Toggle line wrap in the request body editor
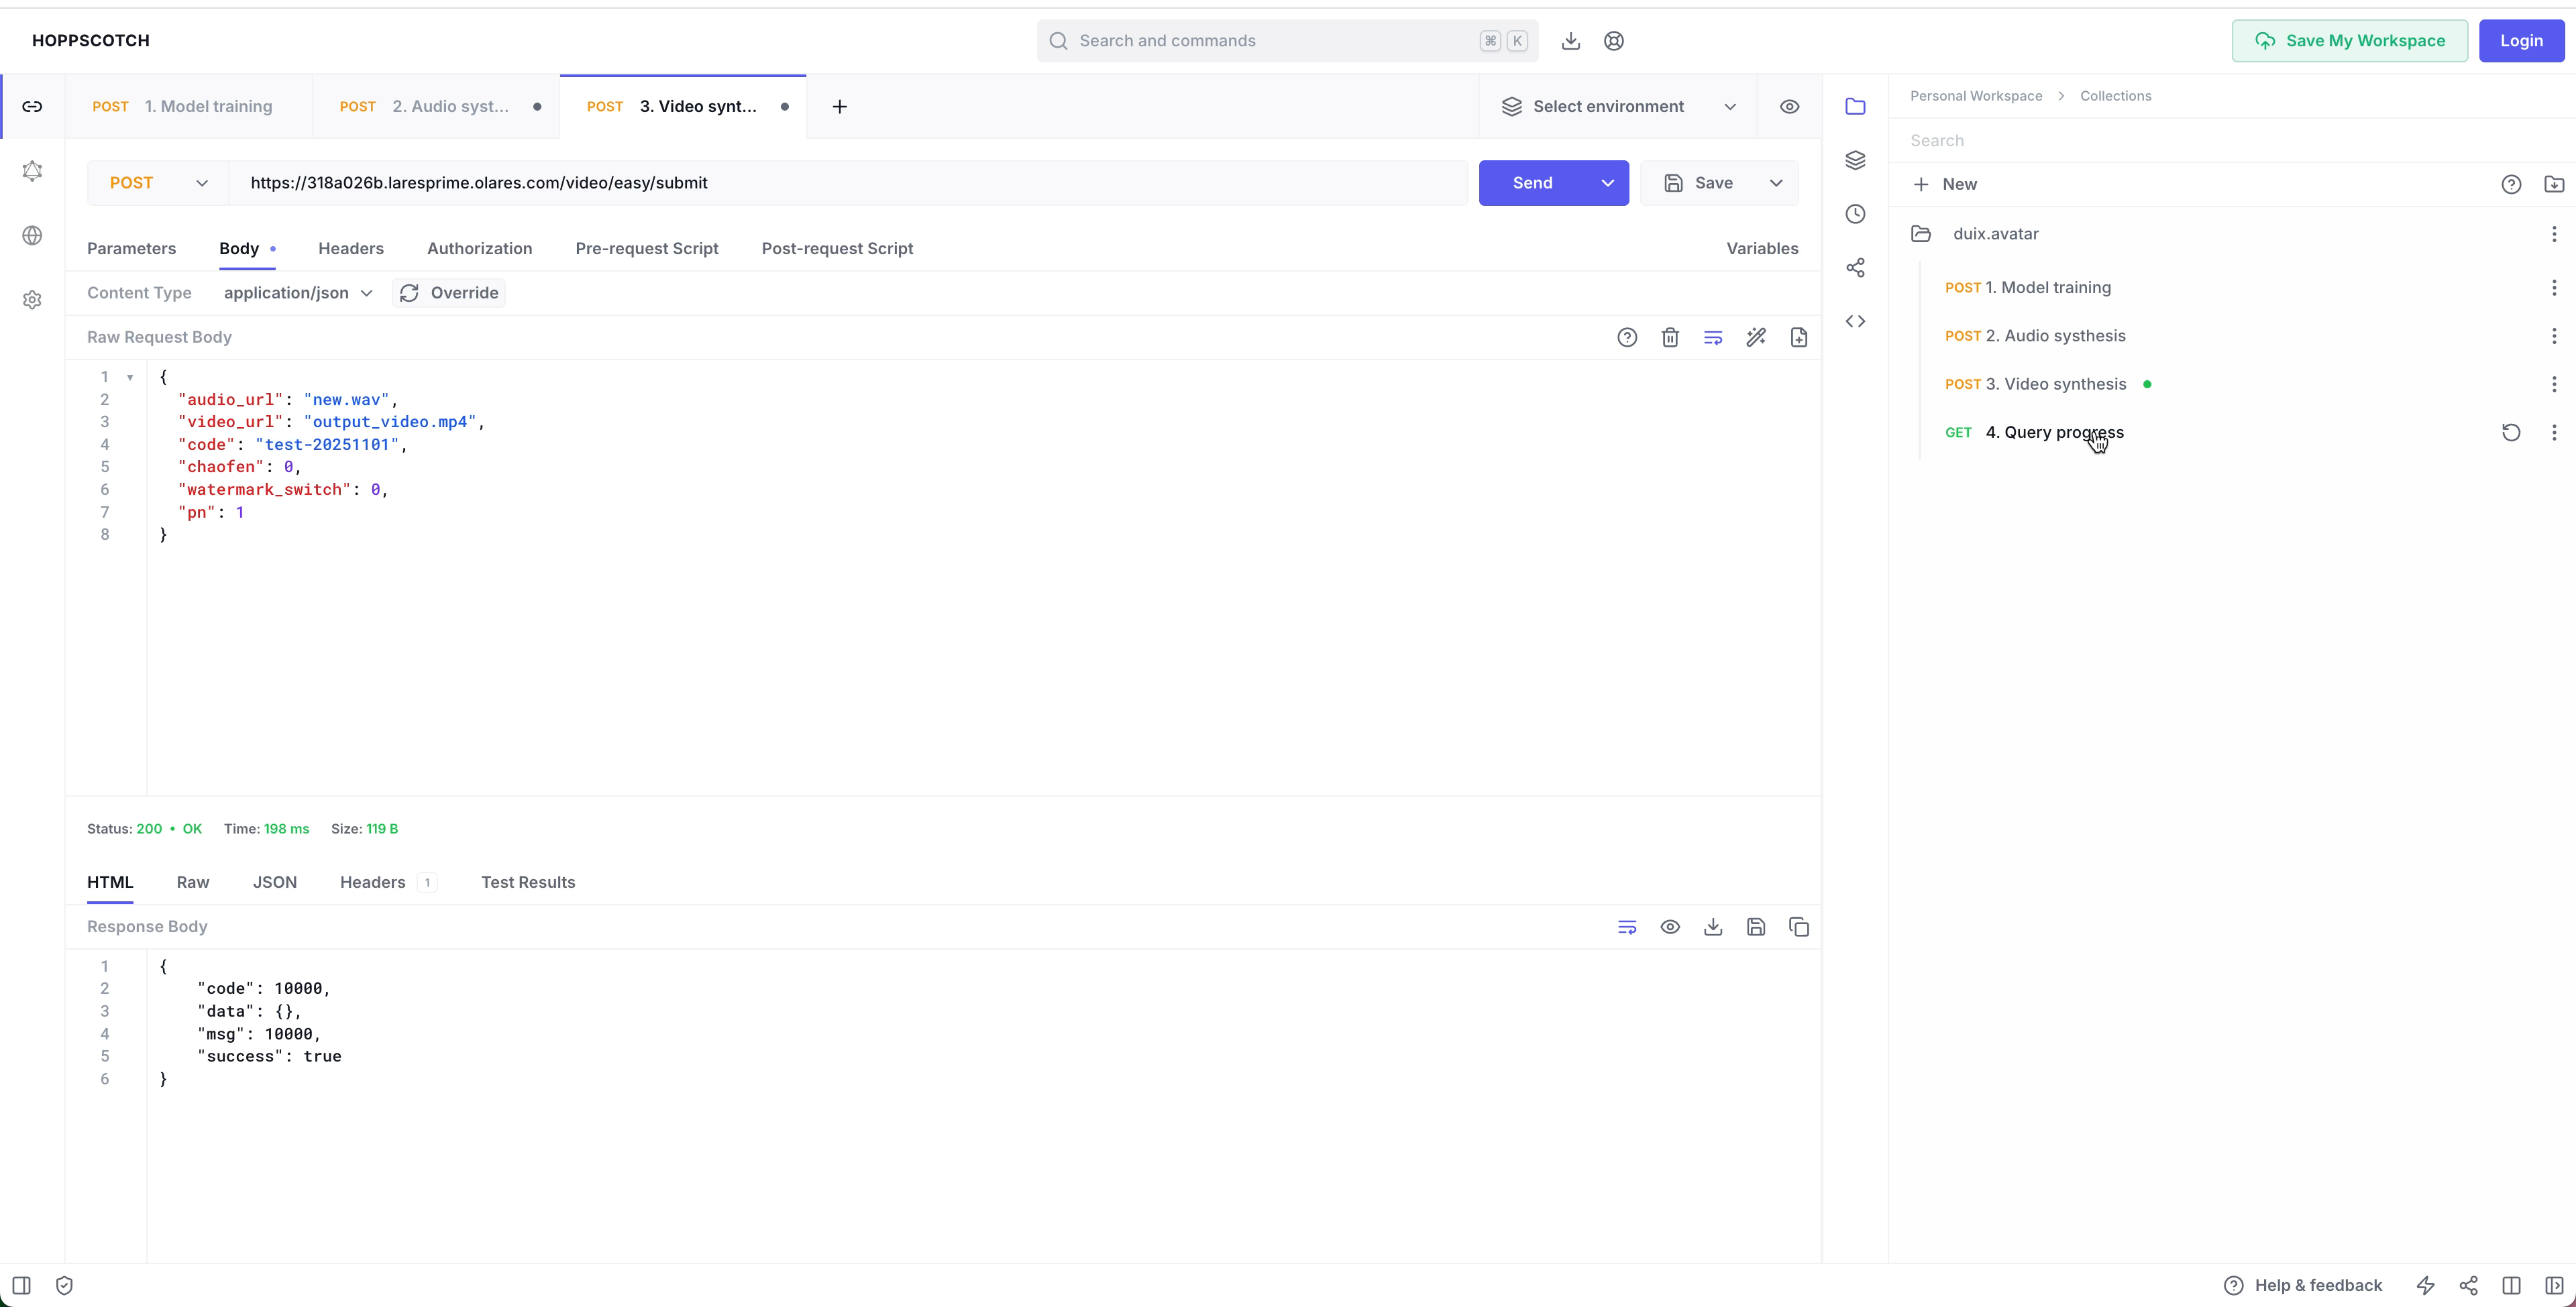 pos(1713,337)
